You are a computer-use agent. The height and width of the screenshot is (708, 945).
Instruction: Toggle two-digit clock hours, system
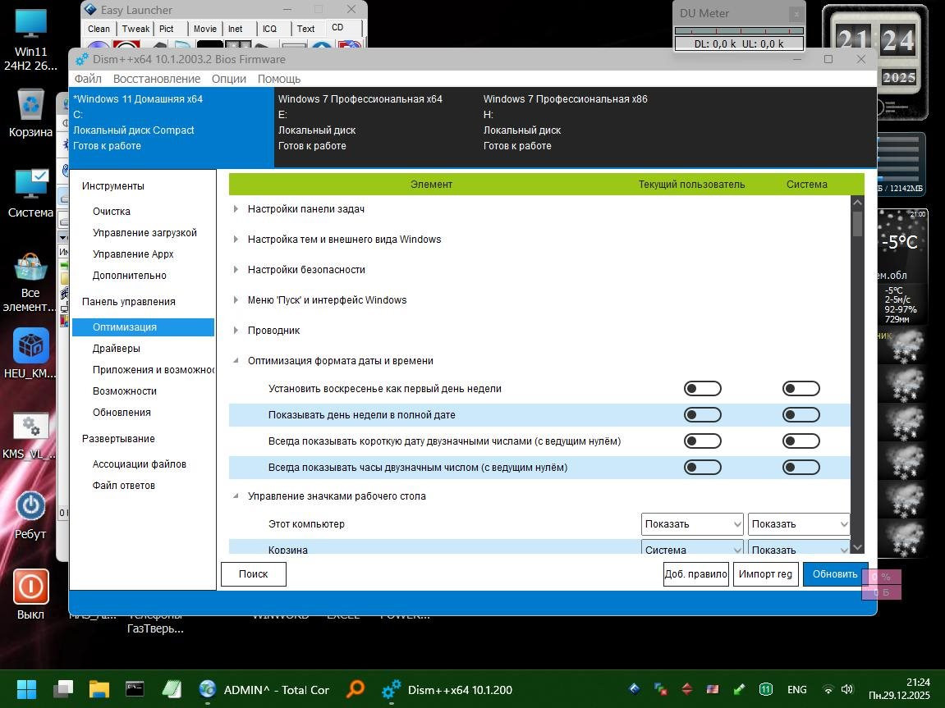coord(801,467)
